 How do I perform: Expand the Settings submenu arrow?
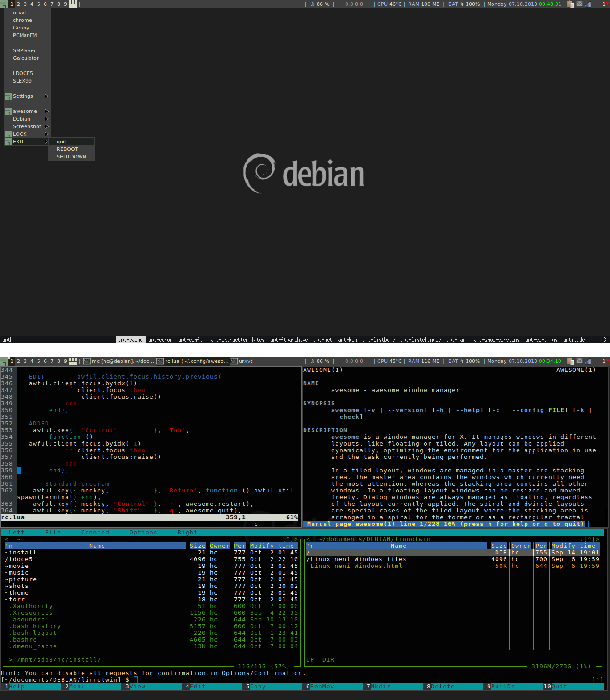tap(46, 96)
